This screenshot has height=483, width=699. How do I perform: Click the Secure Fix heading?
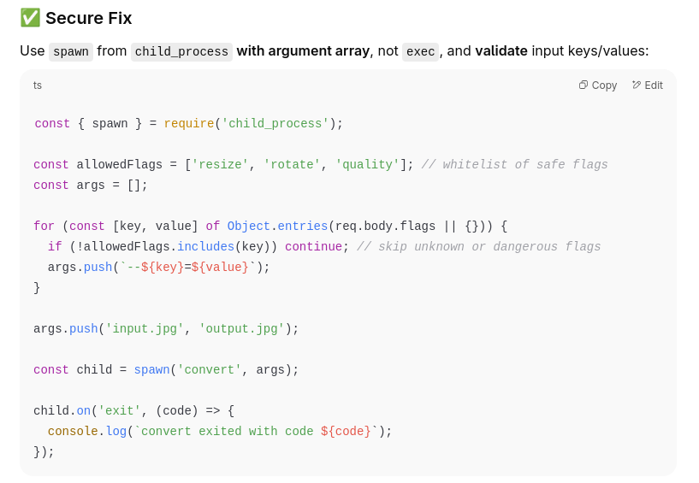pyautogui.click(x=89, y=18)
